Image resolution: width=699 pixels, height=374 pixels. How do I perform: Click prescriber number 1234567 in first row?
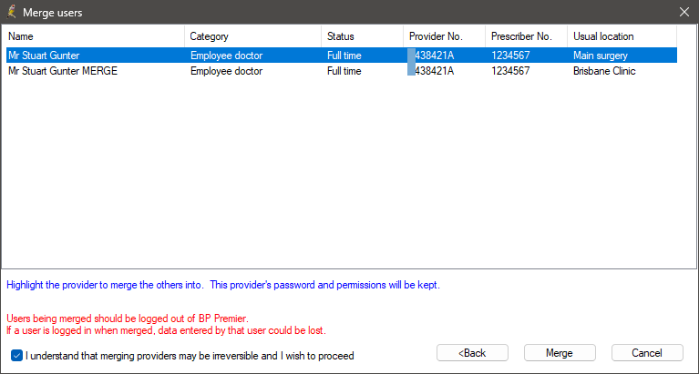510,56
